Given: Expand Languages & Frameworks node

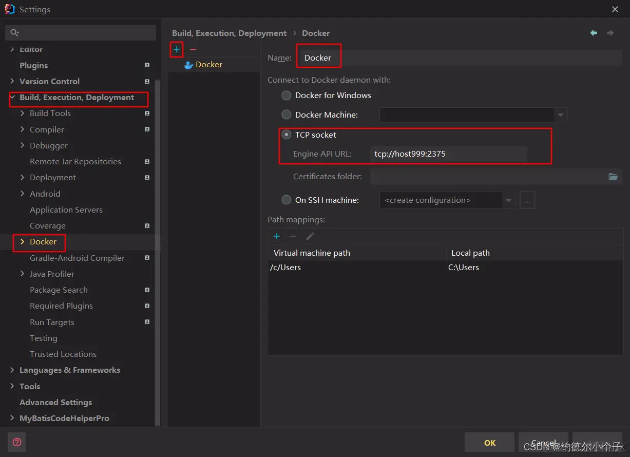Looking at the screenshot, I should point(12,370).
